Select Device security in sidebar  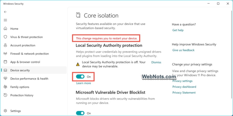(20, 70)
